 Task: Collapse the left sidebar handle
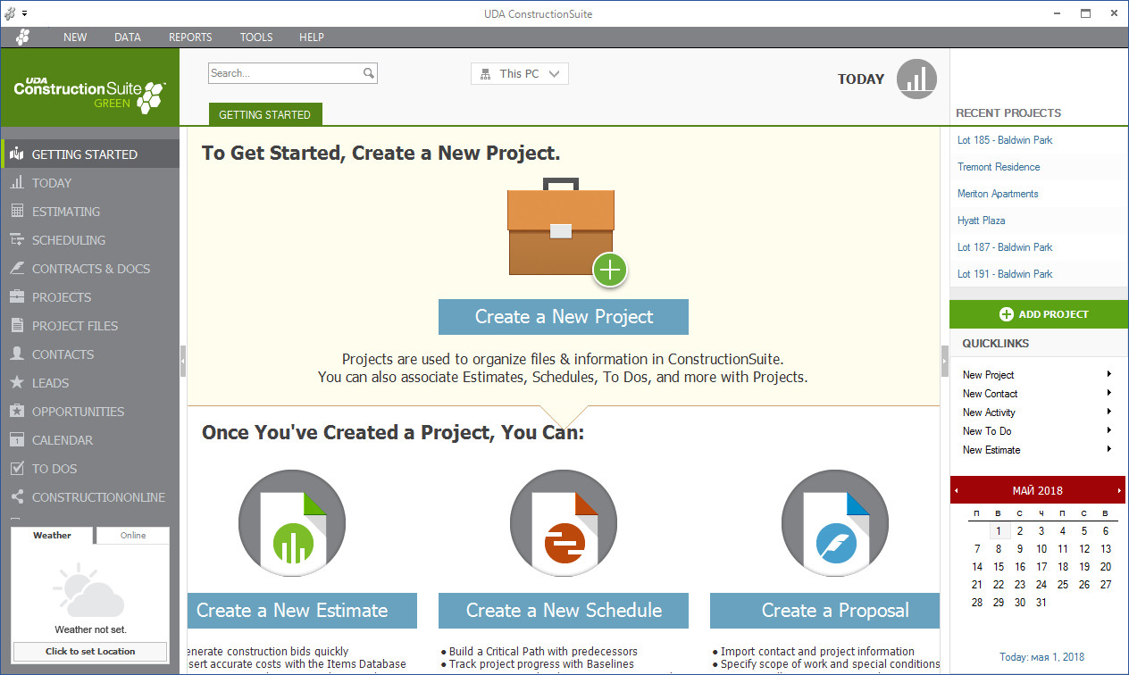pos(183,362)
